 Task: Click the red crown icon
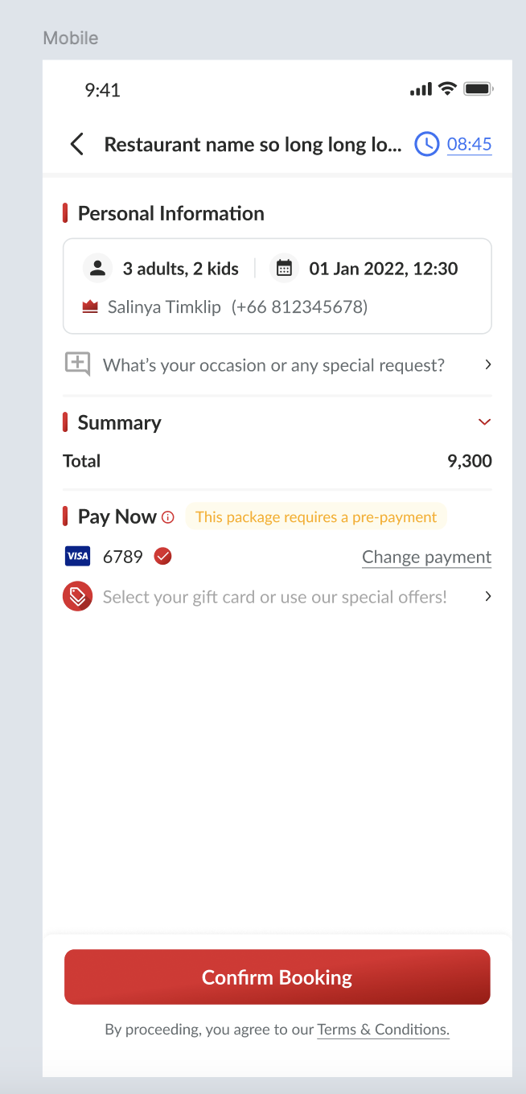[x=90, y=306]
